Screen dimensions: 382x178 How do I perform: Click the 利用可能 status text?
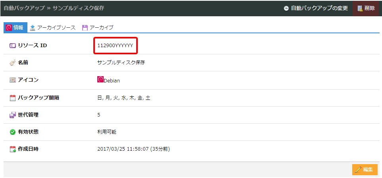[107, 132]
